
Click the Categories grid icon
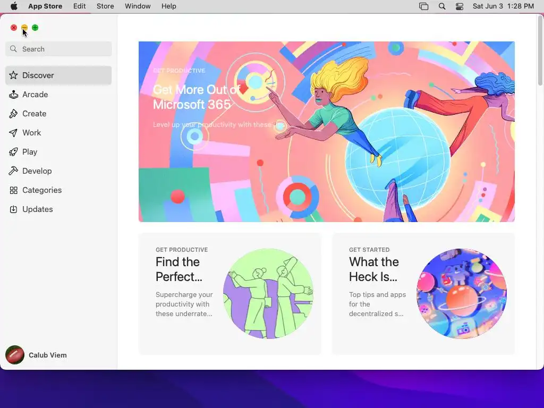tap(13, 190)
